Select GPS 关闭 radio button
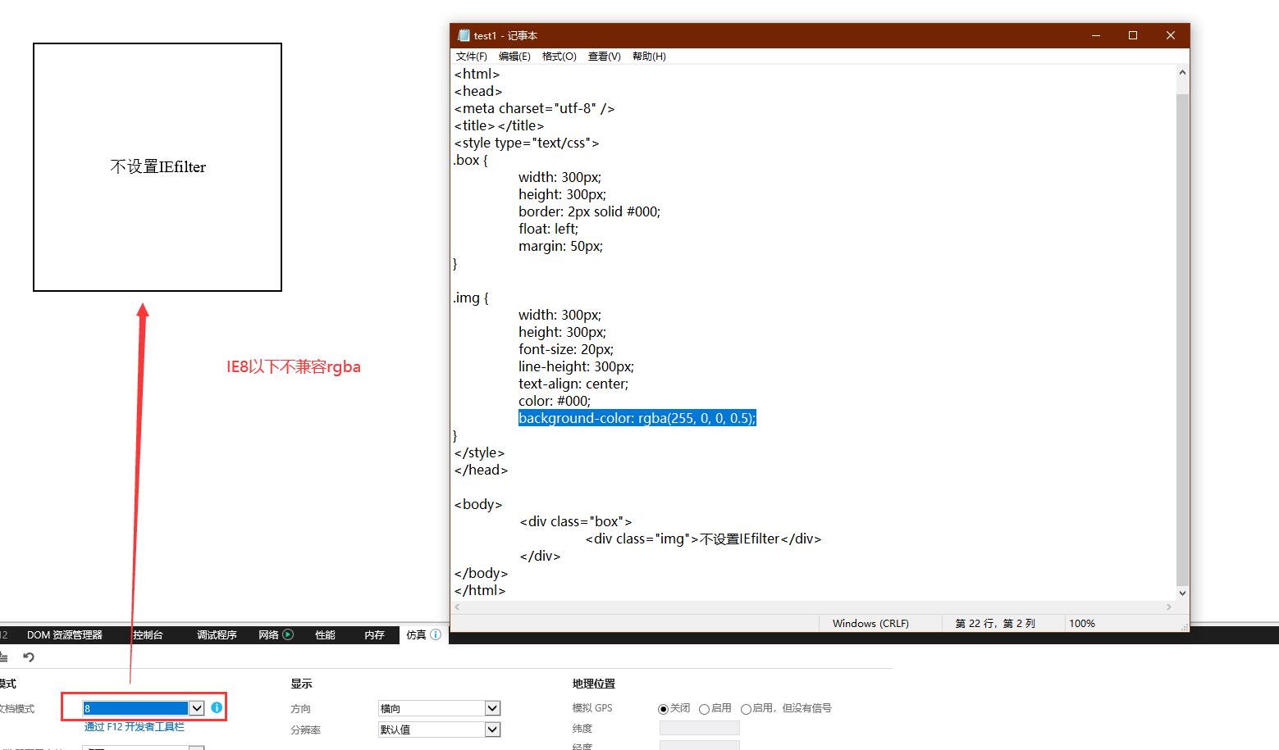The height and width of the screenshot is (750, 1279). (x=663, y=709)
